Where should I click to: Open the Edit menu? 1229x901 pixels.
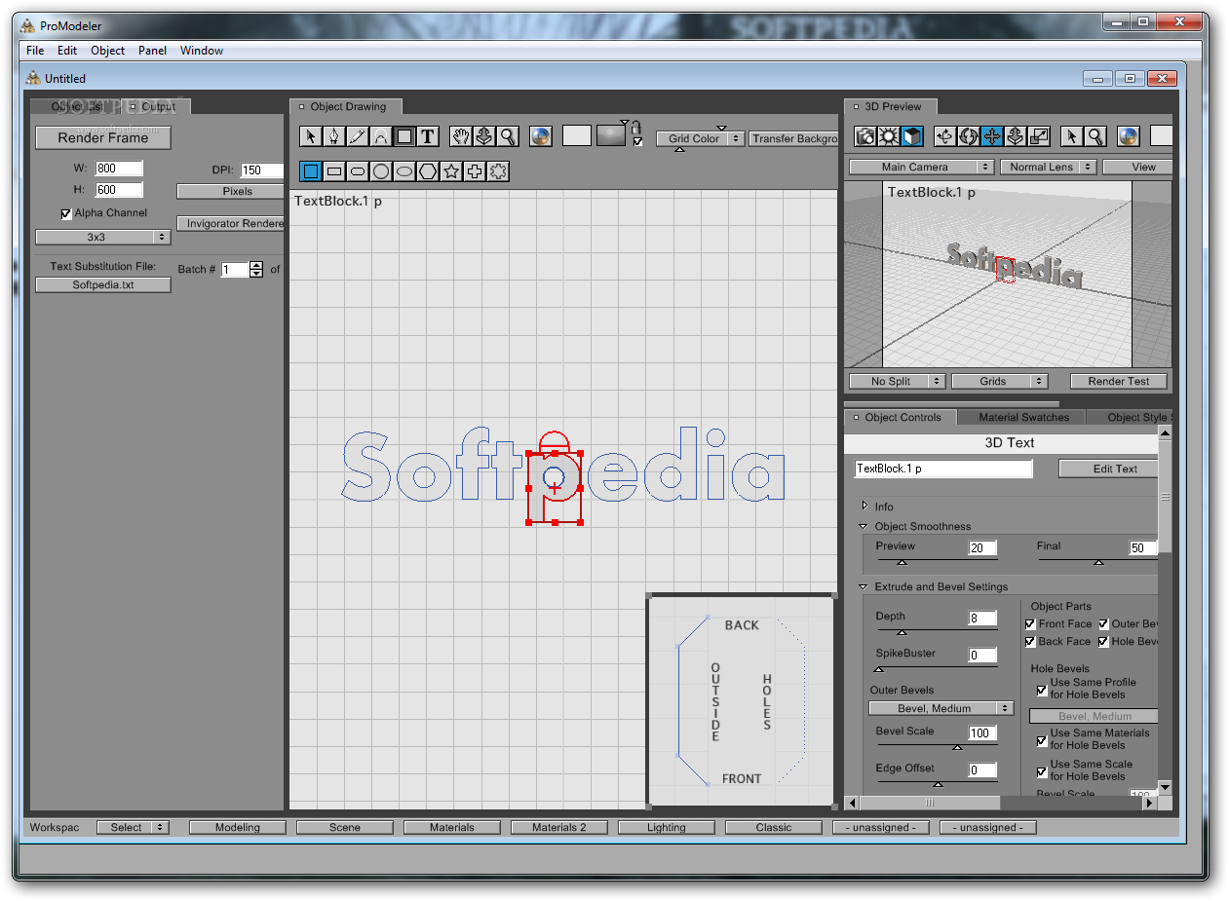[x=67, y=51]
